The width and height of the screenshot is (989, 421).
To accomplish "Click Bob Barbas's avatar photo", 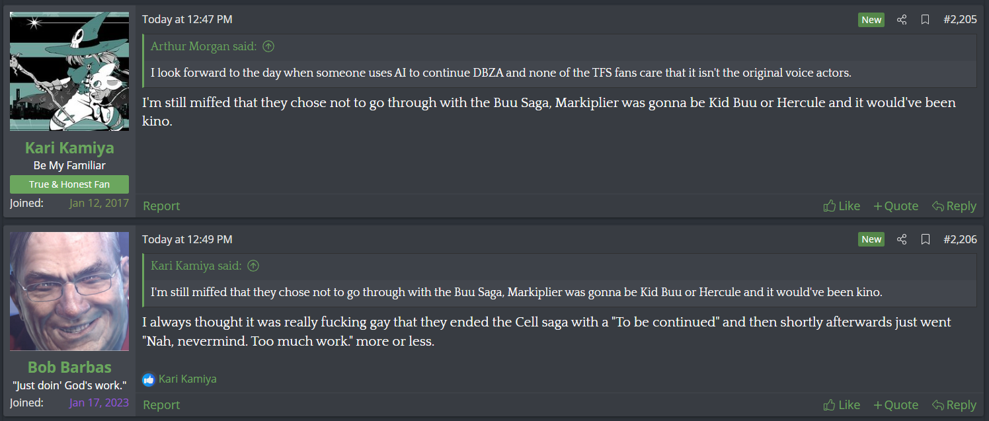I will 69,291.
